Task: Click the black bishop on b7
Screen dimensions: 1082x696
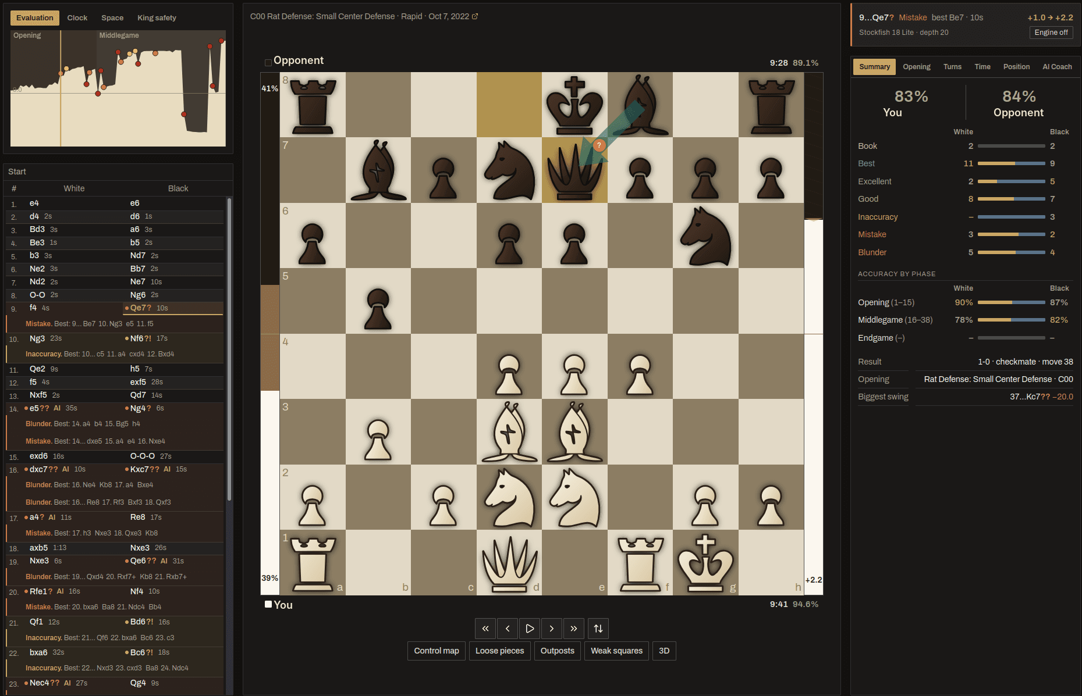Action: 378,170
